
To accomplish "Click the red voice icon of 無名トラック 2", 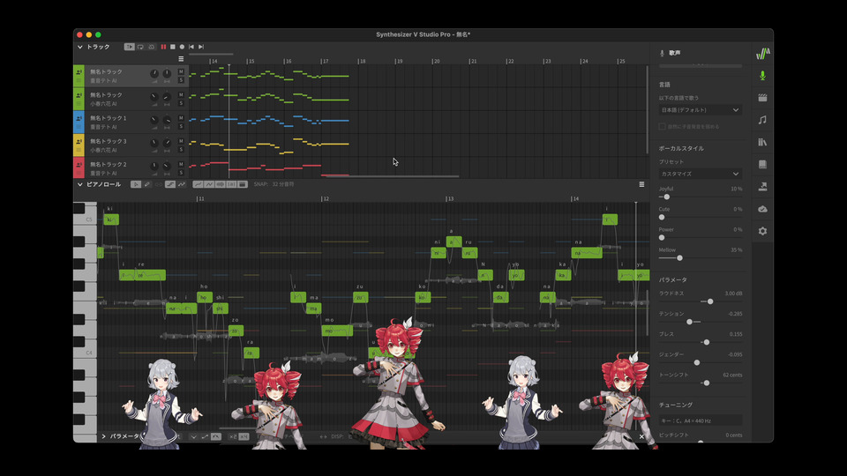I will coord(79,165).
